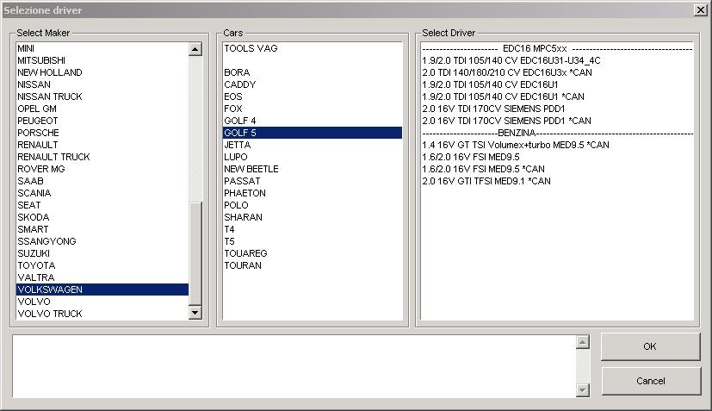This screenshot has width=712, height=411.
Task: Select SAAB maker
Action: [102, 181]
